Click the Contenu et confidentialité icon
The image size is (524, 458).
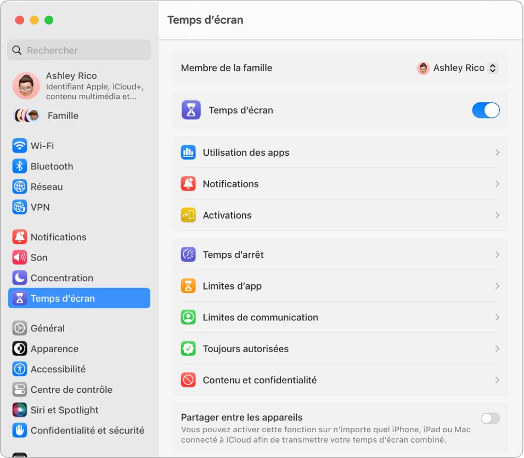pyautogui.click(x=189, y=380)
